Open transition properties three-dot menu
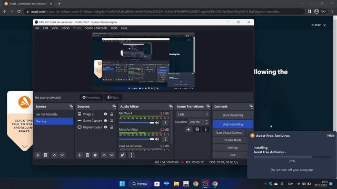Screen dimensions: 337x189 click(206, 129)
